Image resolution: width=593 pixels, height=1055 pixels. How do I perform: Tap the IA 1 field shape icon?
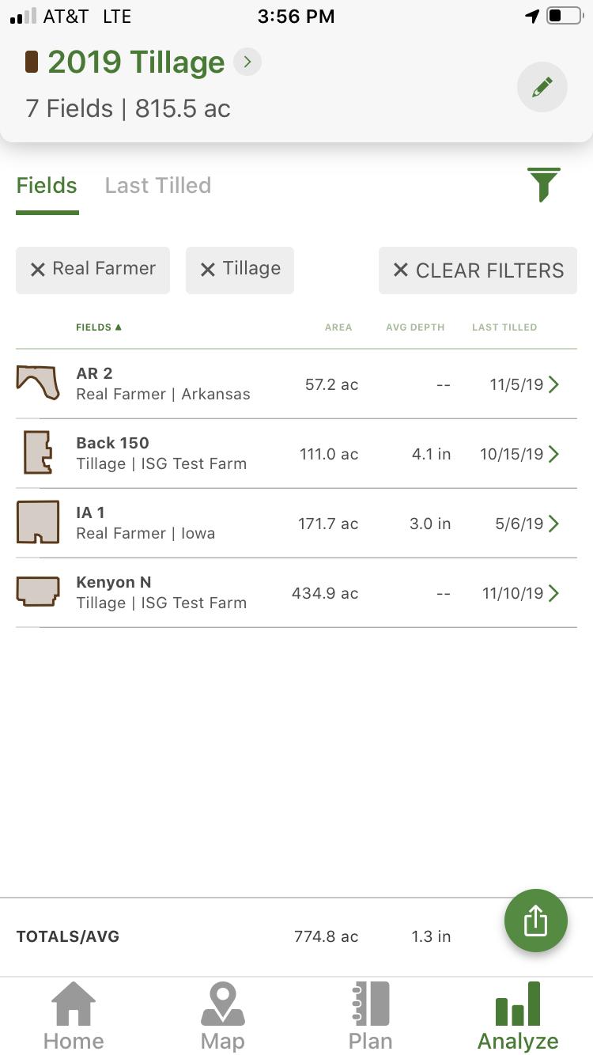38,523
